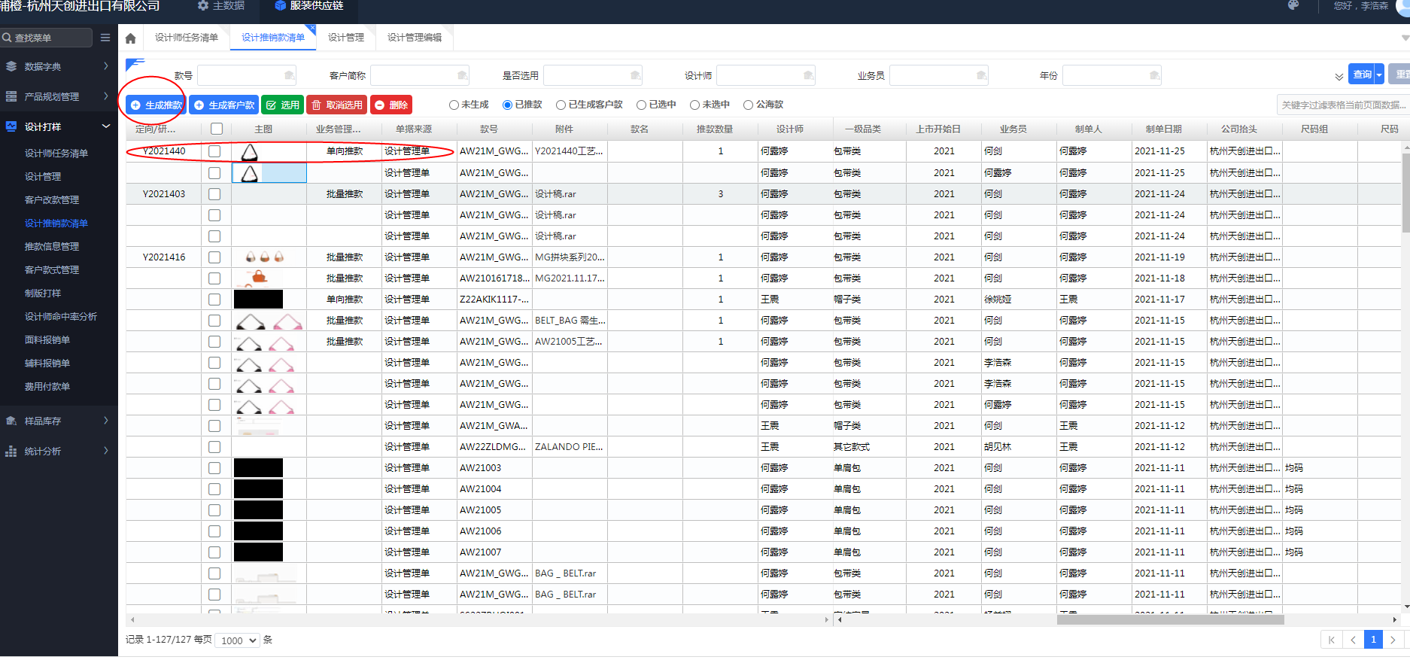Select the 未生成 radio filter
The width and height of the screenshot is (1410, 660).
click(454, 105)
